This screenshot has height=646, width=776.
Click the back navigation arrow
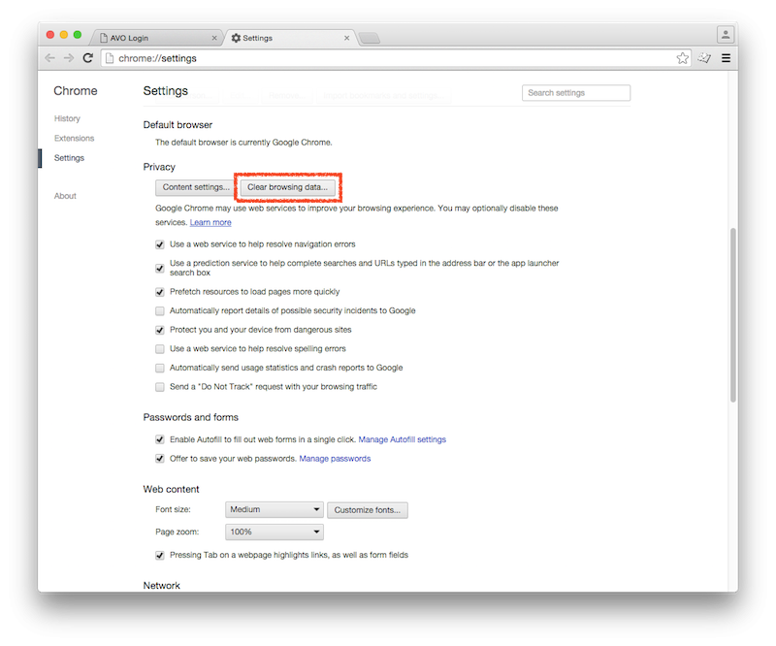48,57
